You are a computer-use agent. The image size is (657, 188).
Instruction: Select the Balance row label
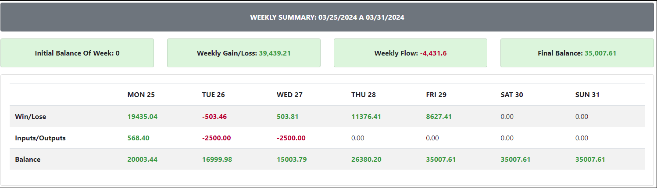click(28, 160)
